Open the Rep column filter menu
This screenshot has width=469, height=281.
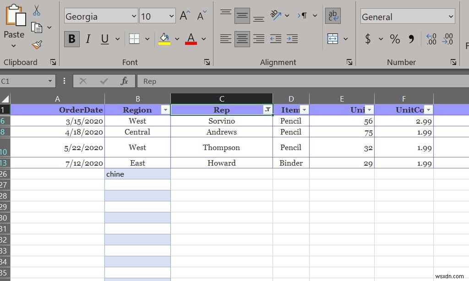pos(267,110)
